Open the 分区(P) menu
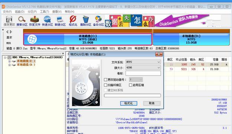Viewport: 232px width, 134px height. coord(32,12)
